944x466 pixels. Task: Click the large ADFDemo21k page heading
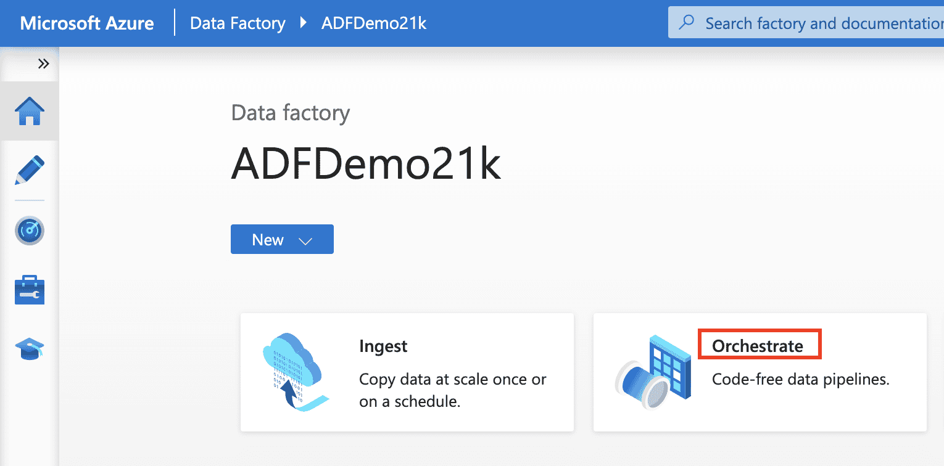tap(366, 164)
